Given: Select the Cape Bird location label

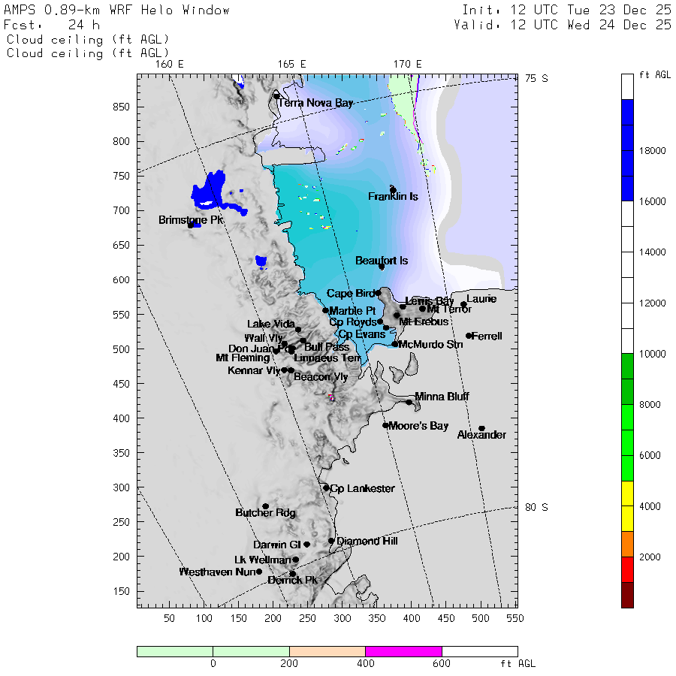Looking at the screenshot, I should [x=350, y=294].
